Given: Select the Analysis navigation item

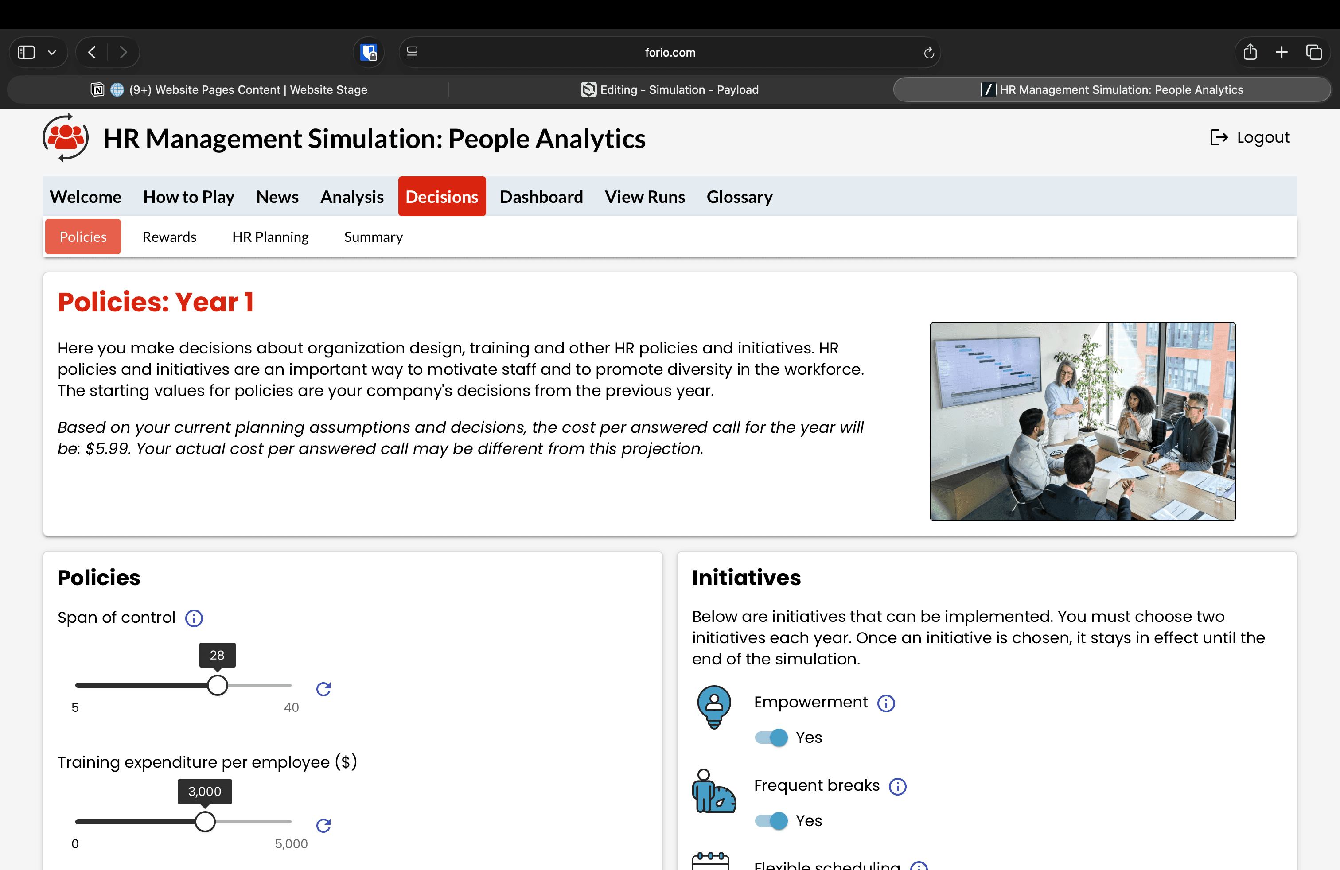Looking at the screenshot, I should tap(352, 197).
